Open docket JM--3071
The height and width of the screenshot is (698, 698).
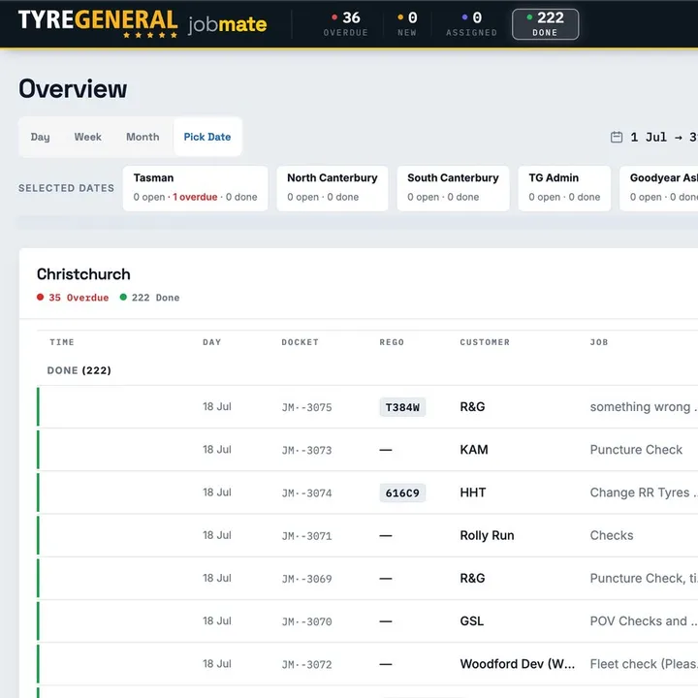coord(306,535)
